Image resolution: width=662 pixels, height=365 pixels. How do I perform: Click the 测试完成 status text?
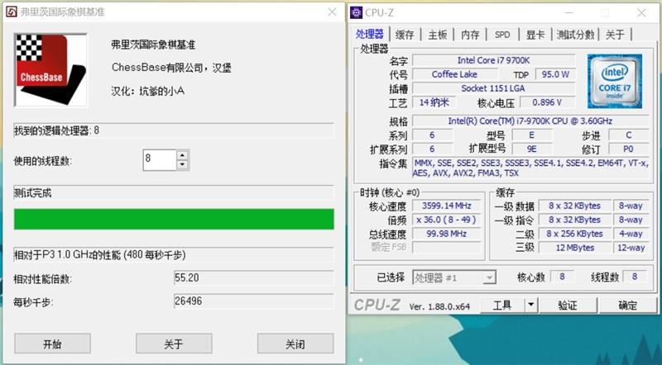tap(32, 193)
